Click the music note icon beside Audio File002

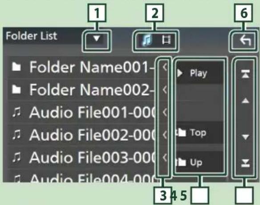click(16, 134)
